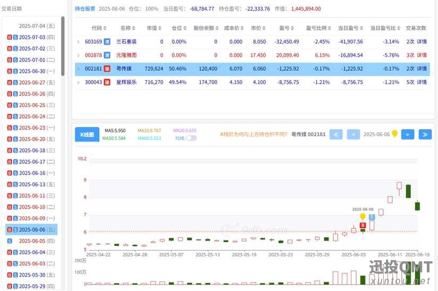Sort holdings by the 名称 column
Image resolution: width=438 pixels, height=291 pixels.
(x=127, y=28)
